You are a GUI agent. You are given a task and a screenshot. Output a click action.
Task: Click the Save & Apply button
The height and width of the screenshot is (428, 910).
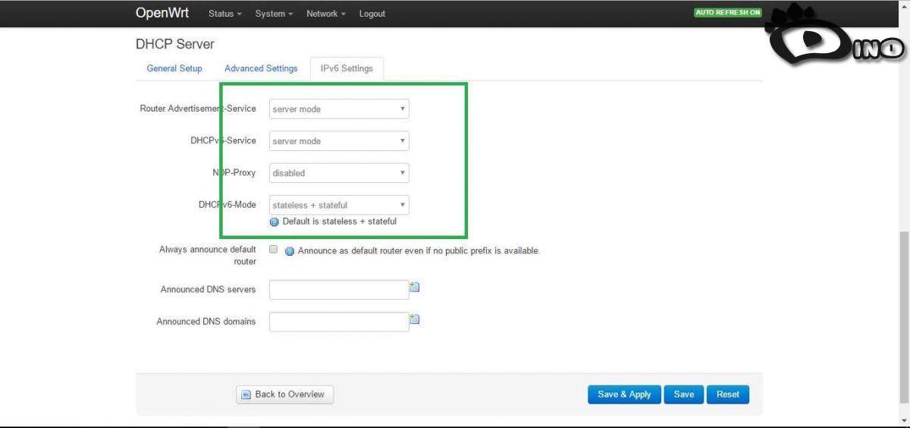coord(624,395)
